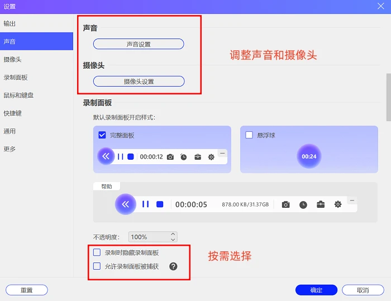Click the vertical scrollbar on right
This screenshot has width=391, height=301.
click(389, 97)
